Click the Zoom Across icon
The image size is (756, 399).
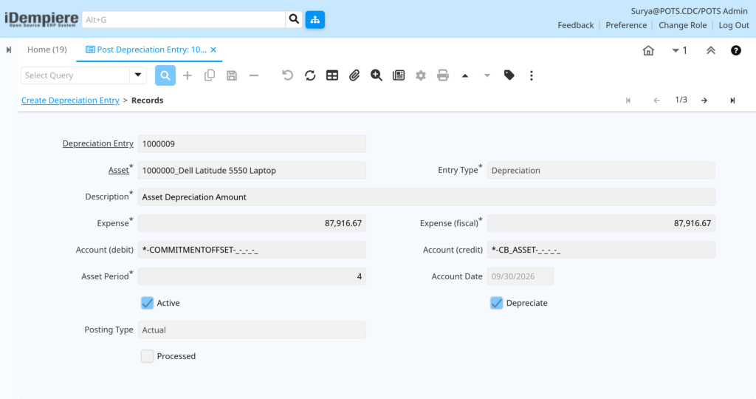[377, 75]
